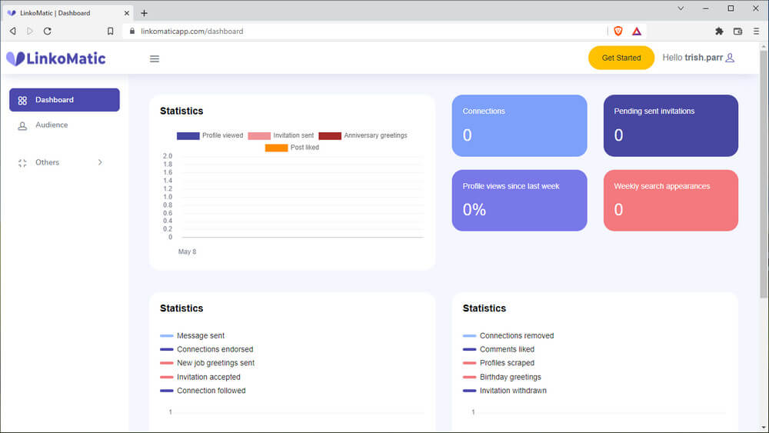Click the Profile views since last week card
Screen dimensions: 769x433
[x=519, y=201]
